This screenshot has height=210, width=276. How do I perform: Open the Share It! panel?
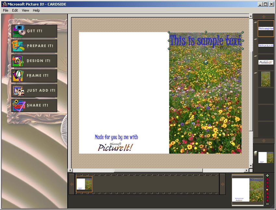(x=34, y=106)
